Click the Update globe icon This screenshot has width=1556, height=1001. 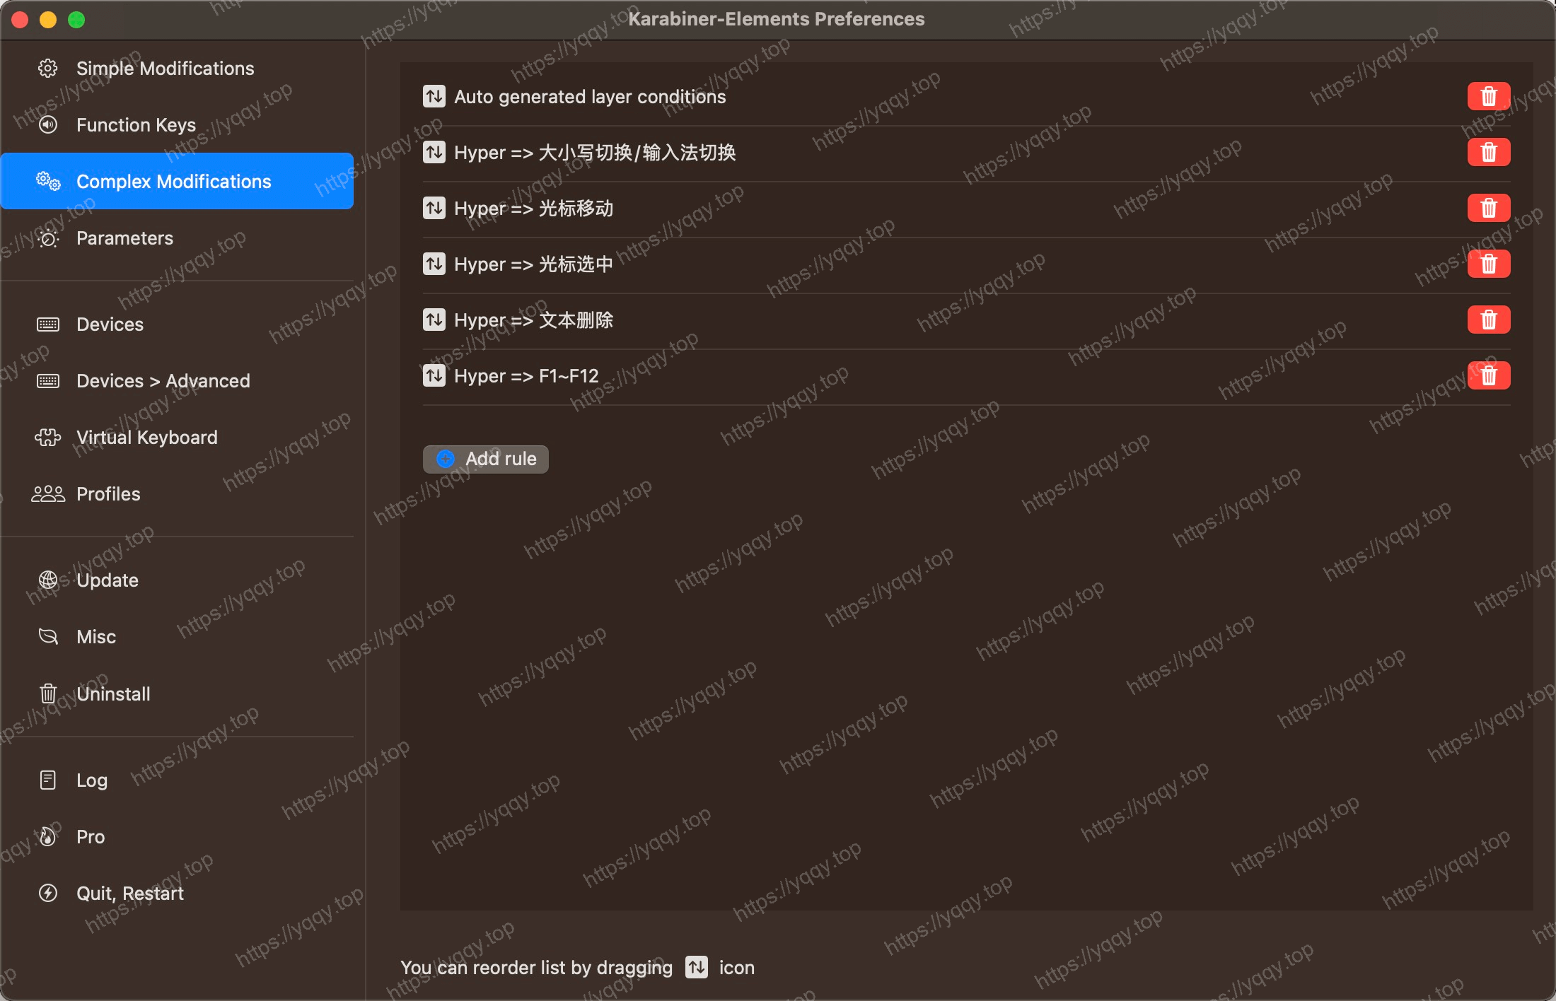pos(48,580)
